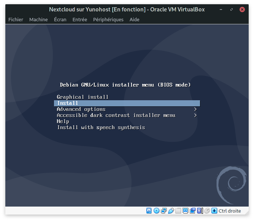Close the VirtualBox window

click(242, 9)
